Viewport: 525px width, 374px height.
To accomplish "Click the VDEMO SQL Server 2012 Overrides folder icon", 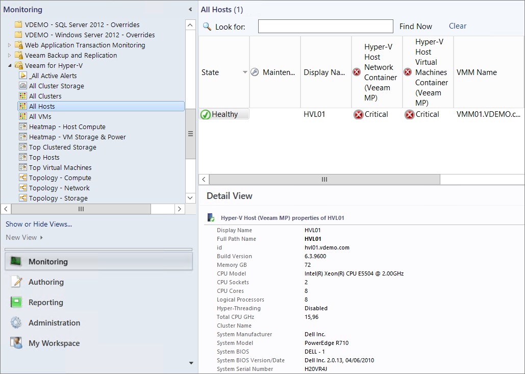I will click(x=19, y=24).
